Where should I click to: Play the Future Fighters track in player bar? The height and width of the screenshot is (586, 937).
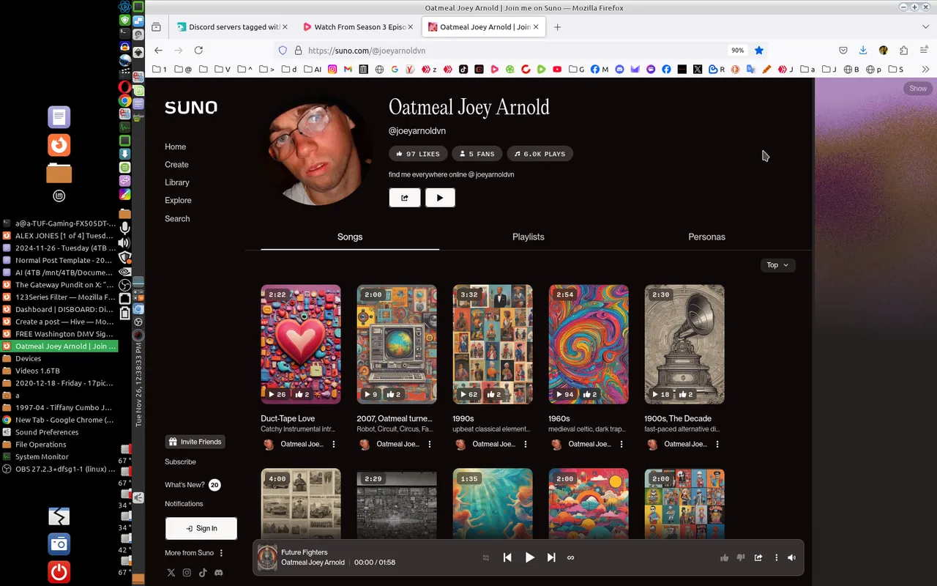click(529, 557)
